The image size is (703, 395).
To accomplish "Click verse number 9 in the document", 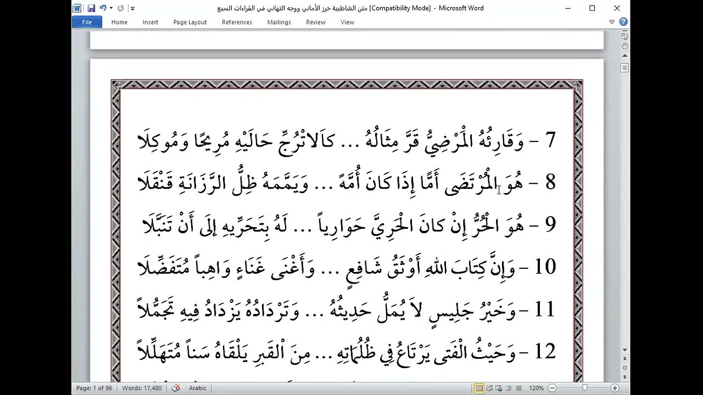I will point(551,225).
